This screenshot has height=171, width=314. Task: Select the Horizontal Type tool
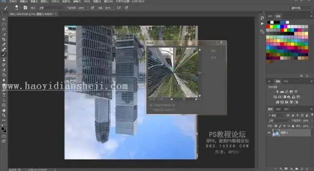[x=4, y=95]
